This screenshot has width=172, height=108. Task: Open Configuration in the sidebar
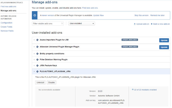point(6,23)
